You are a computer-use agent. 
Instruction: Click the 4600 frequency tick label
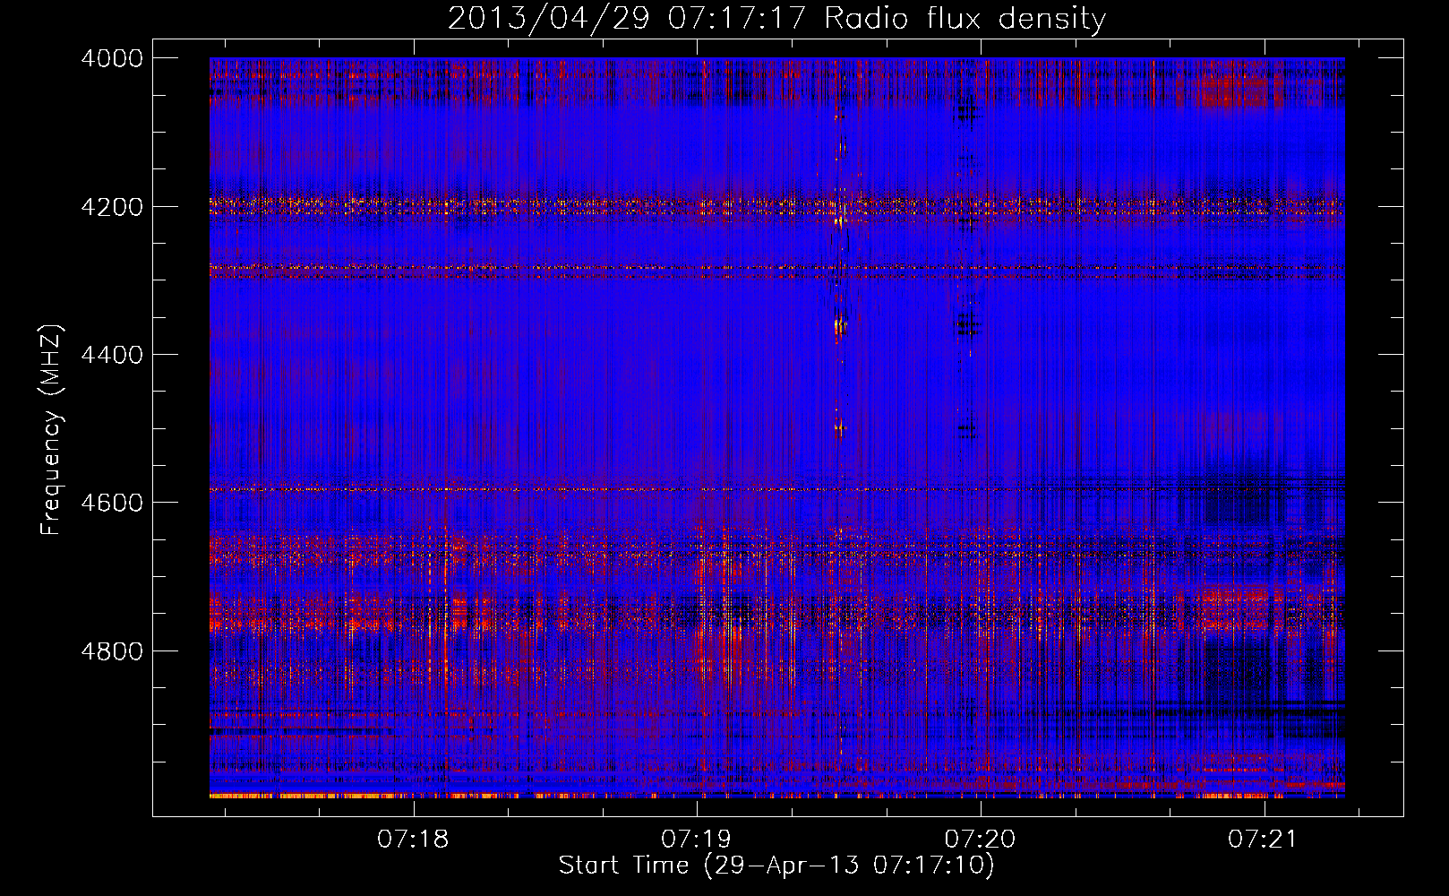pyautogui.click(x=112, y=503)
